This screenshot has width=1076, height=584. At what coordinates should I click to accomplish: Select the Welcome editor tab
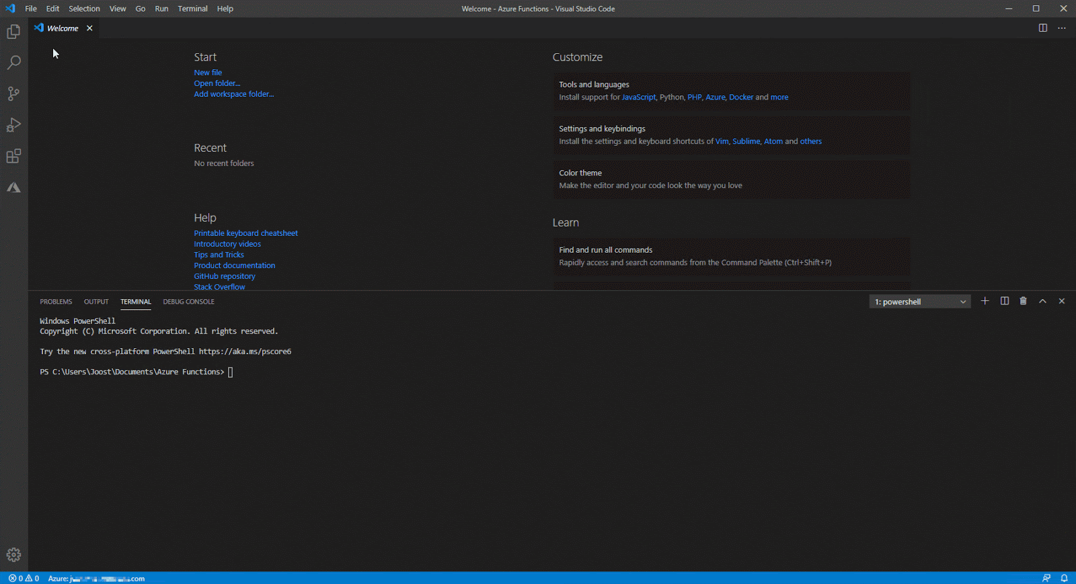click(x=63, y=28)
